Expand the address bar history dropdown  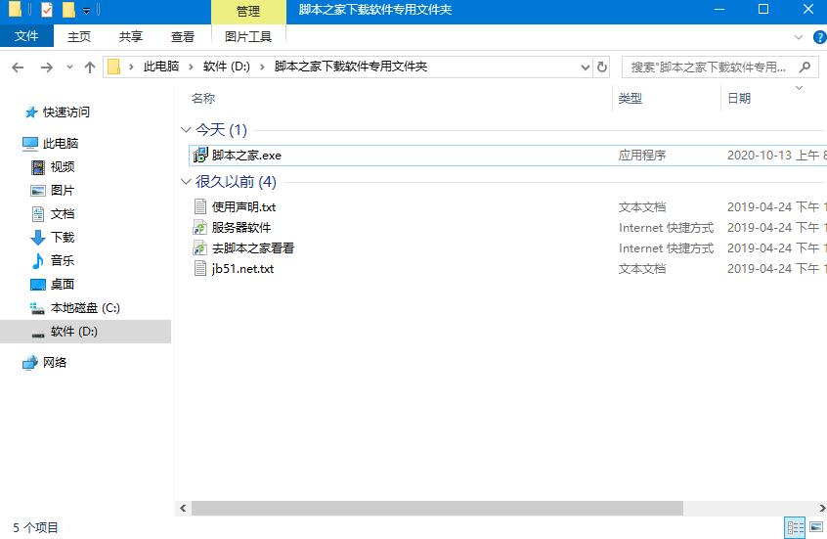(x=585, y=67)
